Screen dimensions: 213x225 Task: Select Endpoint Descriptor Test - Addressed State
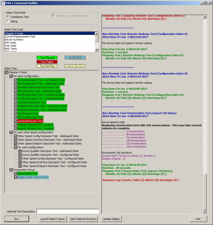tap(42, 110)
